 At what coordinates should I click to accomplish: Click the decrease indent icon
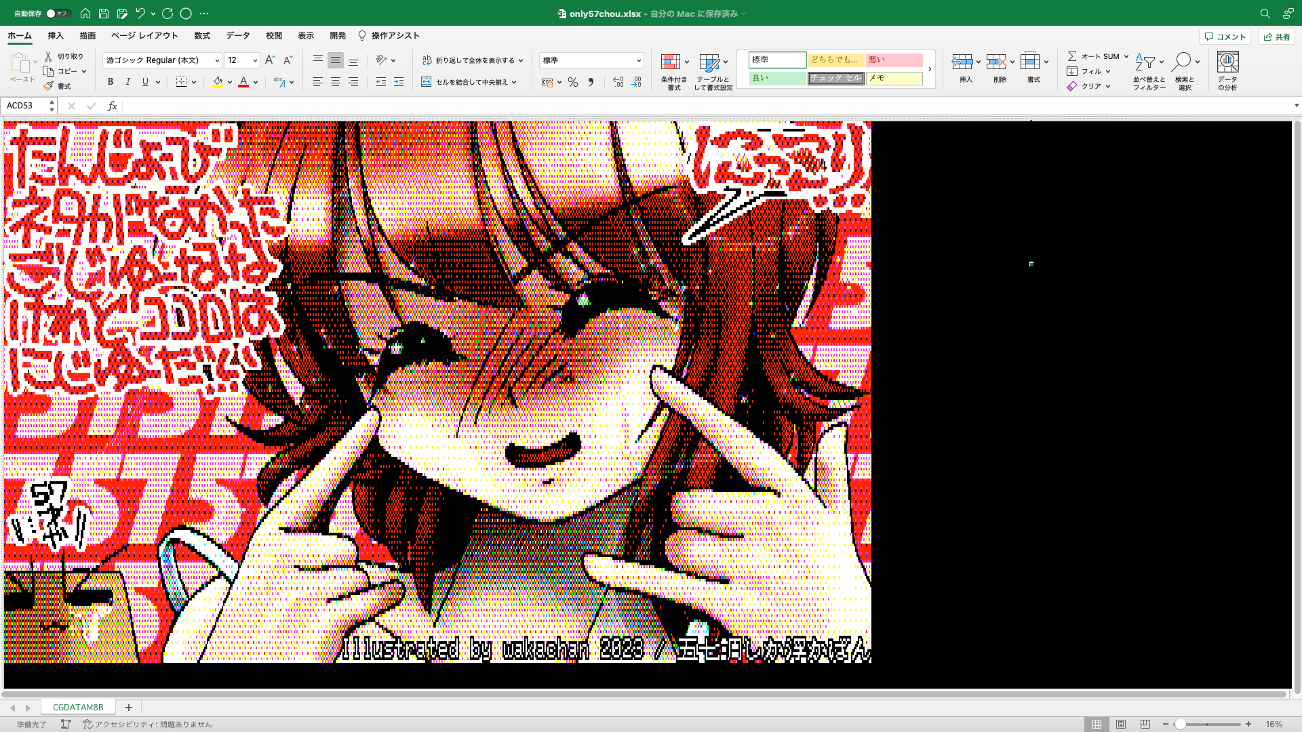(x=381, y=82)
